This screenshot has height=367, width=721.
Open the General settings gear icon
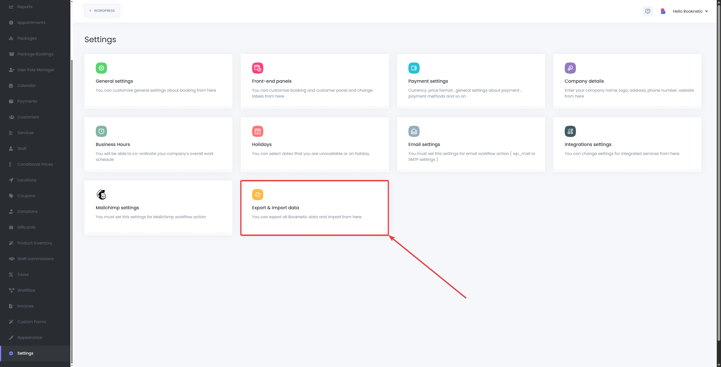(x=101, y=68)
